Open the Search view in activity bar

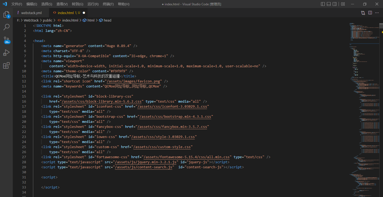(6, 27)
